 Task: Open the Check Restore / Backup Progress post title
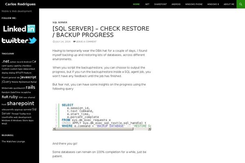tap(101, 32)
